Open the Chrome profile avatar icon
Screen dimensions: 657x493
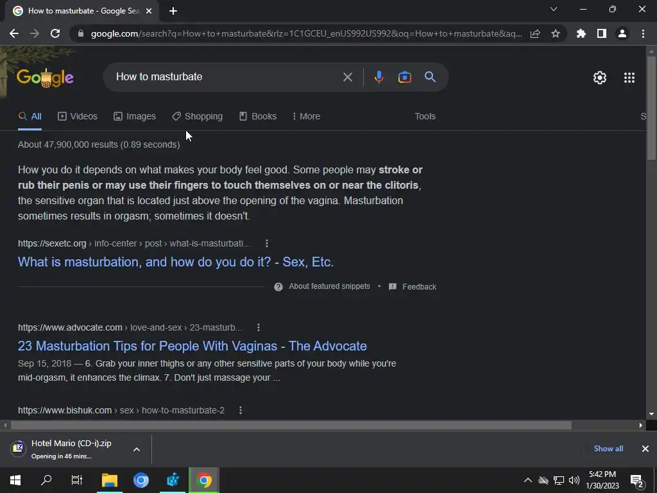point(622,33)
